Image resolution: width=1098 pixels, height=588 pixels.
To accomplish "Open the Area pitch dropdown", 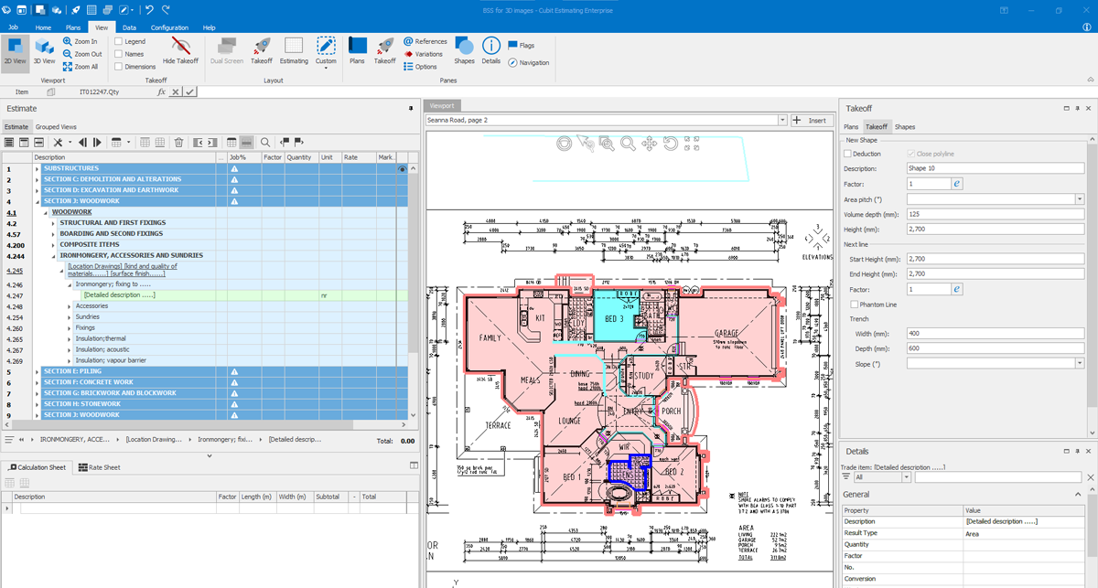I will pos(1080,198).
